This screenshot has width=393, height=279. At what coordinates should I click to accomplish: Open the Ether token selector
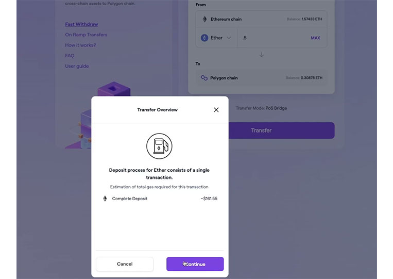[x=216, y=38]
